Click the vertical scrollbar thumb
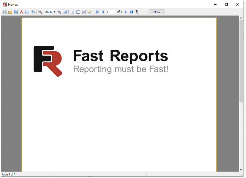The image size is (246, 178). (x=241, y=61)
